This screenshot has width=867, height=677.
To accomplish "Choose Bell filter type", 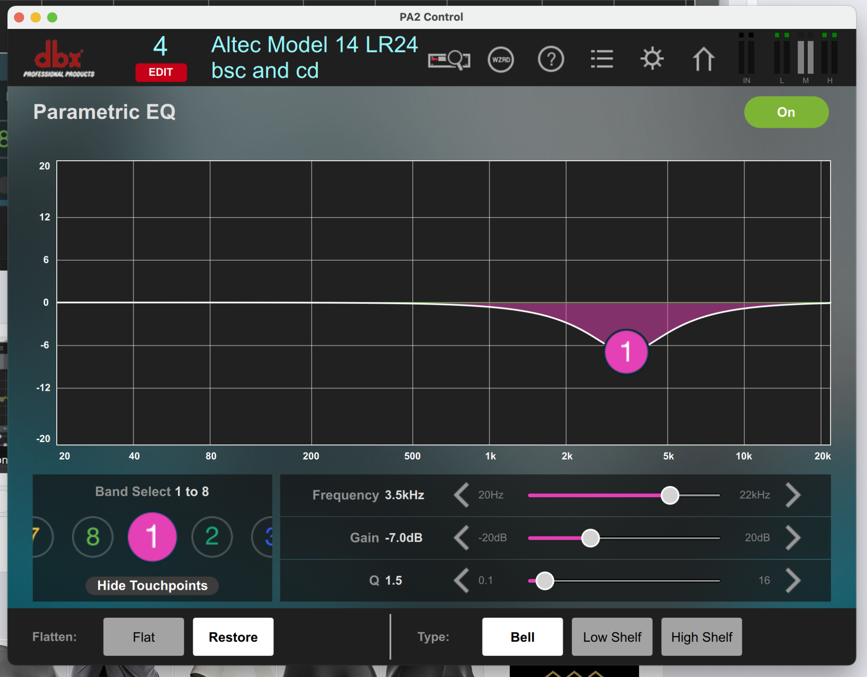I will [x=522, y=637].
